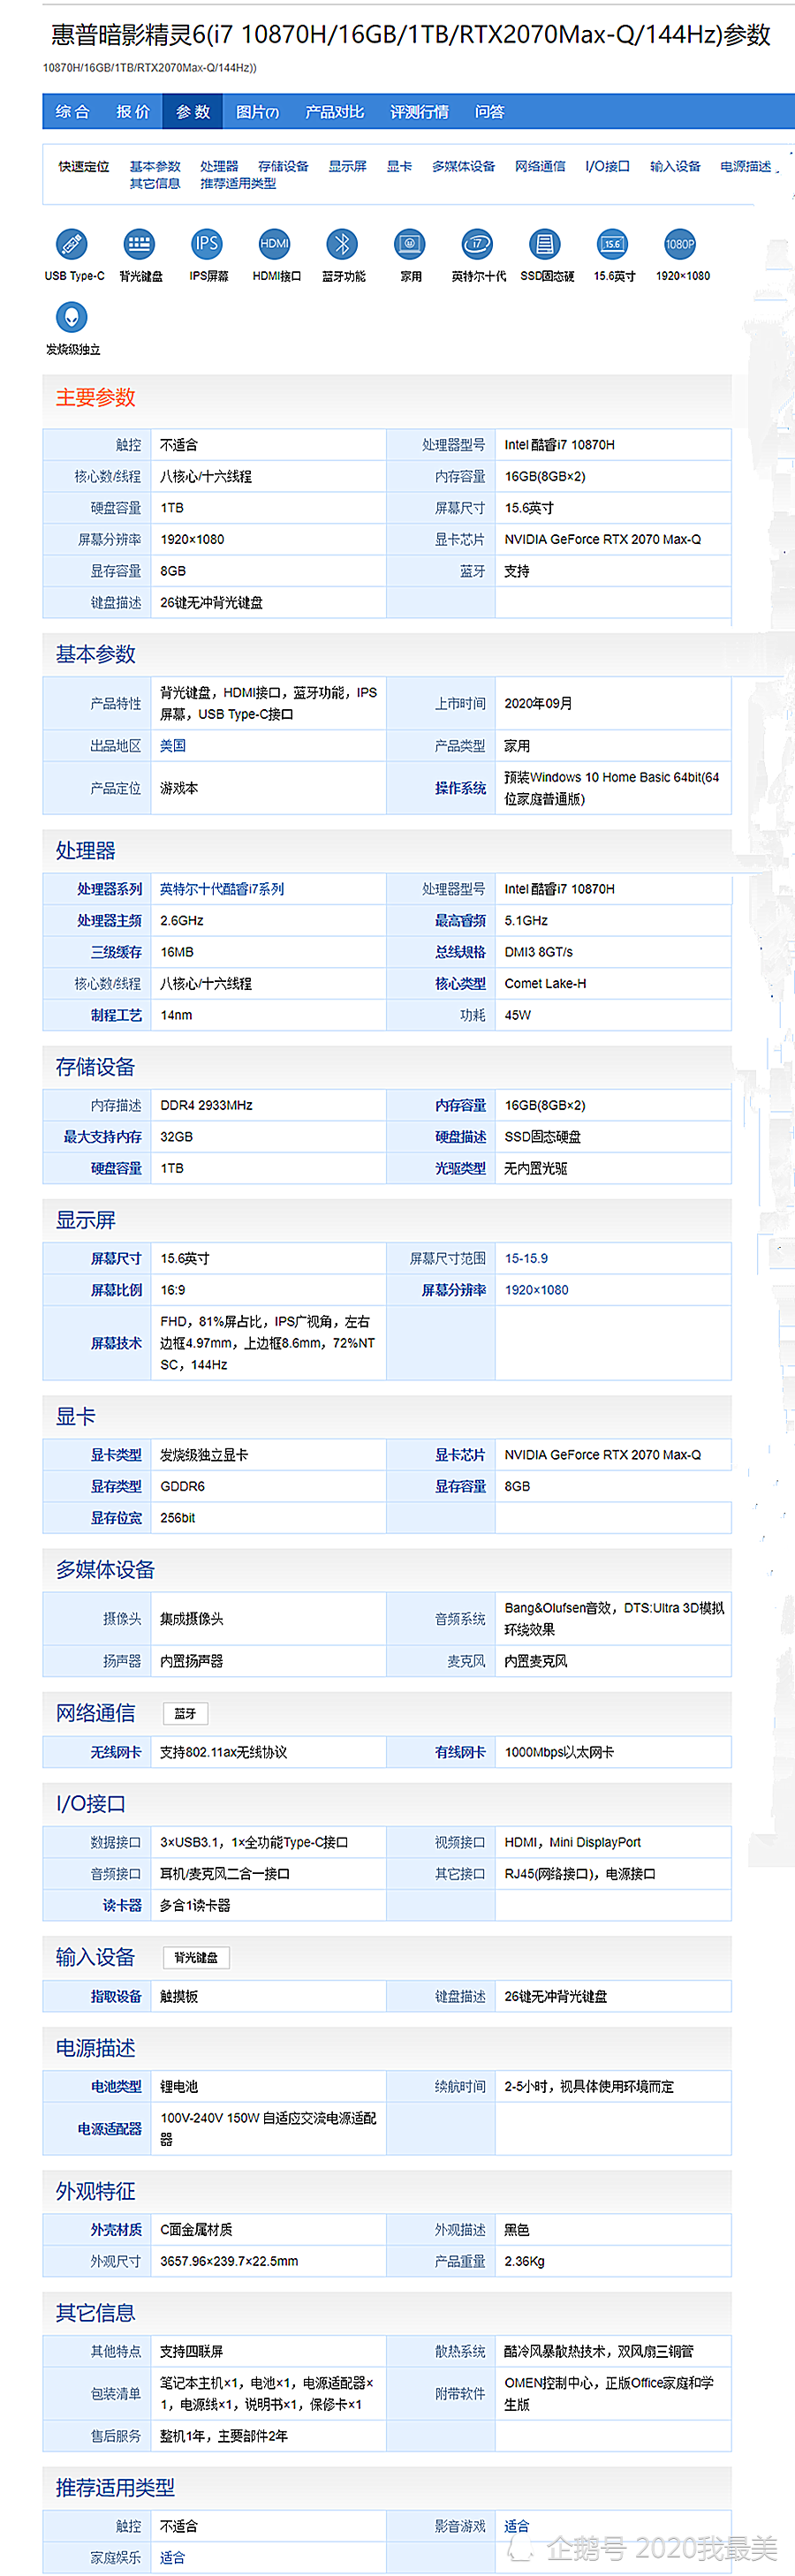Click the 无线网卡 label link

pos(116,1752)
